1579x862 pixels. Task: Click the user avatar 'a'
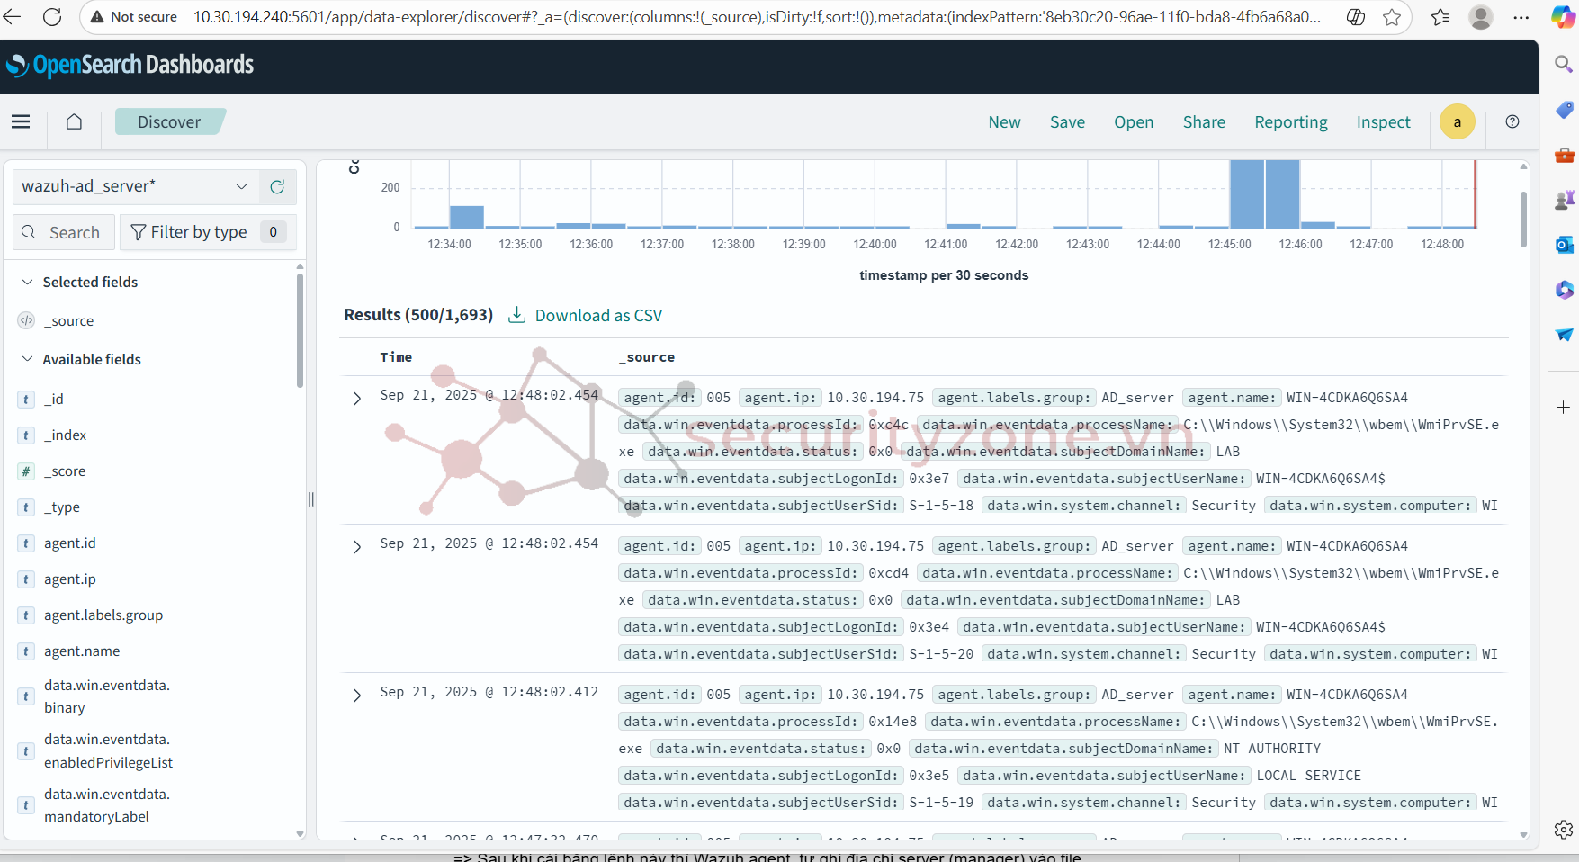[x=1457, y=121]
